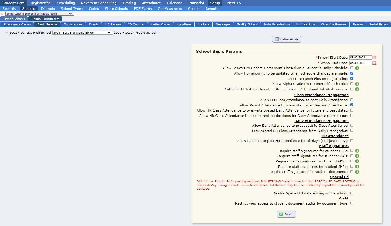This screenshot has width=391, height=226.
Task: Uncheck Generate Lunch Pins on Registration
Action: (x=352, y=79)
